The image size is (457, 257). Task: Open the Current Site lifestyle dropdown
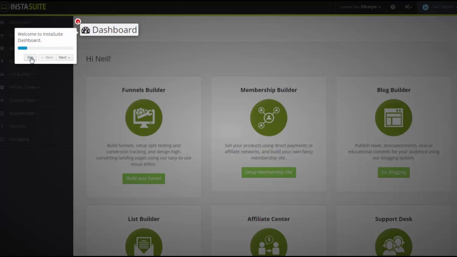coord(360,7)
